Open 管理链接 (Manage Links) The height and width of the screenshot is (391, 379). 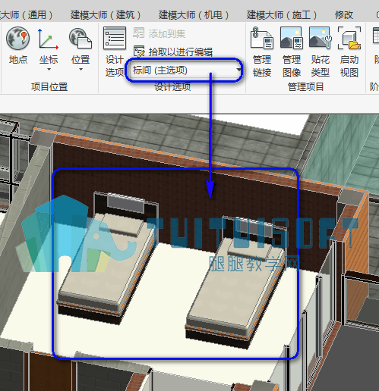coord(262,52)
